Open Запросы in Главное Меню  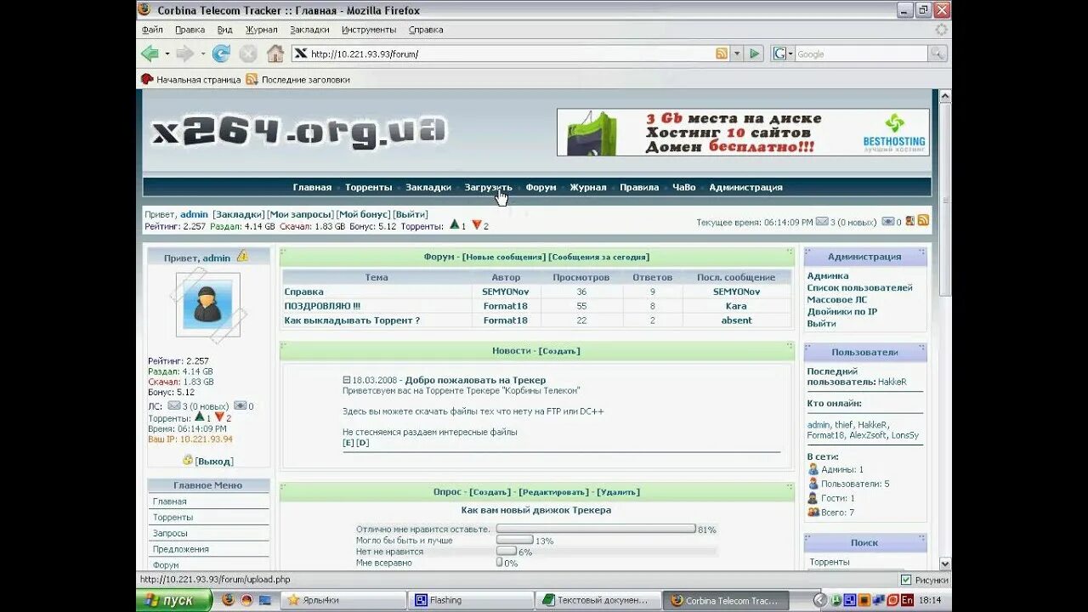tap(170, 533)
